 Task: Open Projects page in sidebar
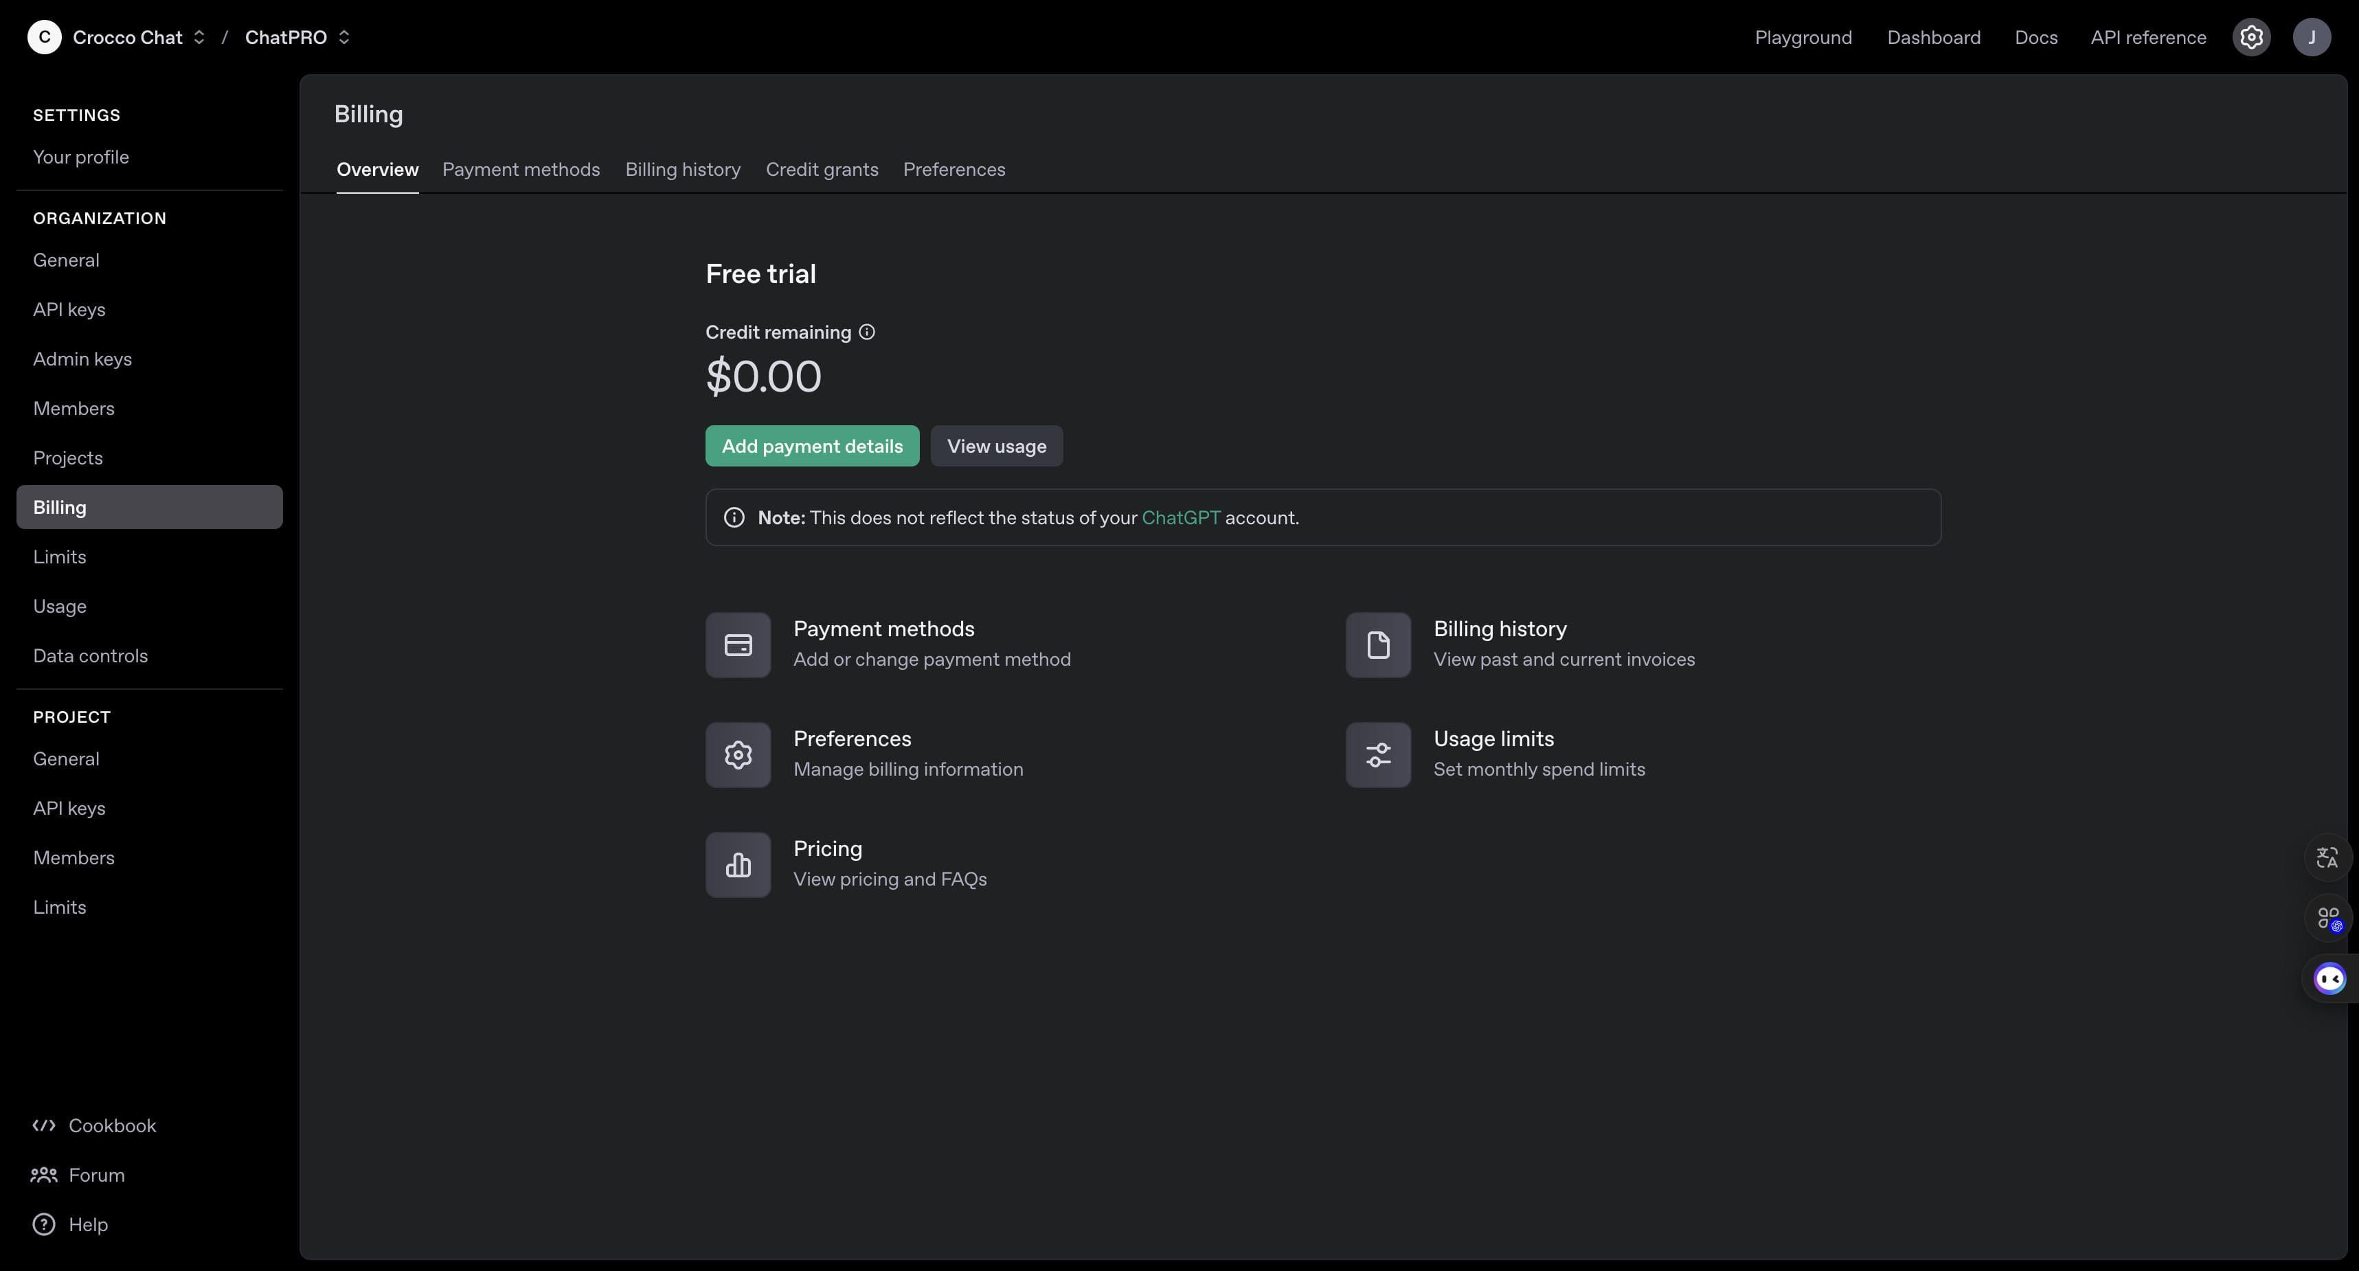[149, 458]
